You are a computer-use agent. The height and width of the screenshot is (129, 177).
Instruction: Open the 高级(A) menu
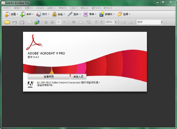point(85,8)
